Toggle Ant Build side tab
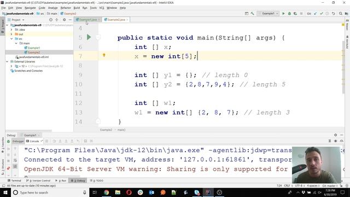This screenshot has height=197, width=350. coord(347,42)
